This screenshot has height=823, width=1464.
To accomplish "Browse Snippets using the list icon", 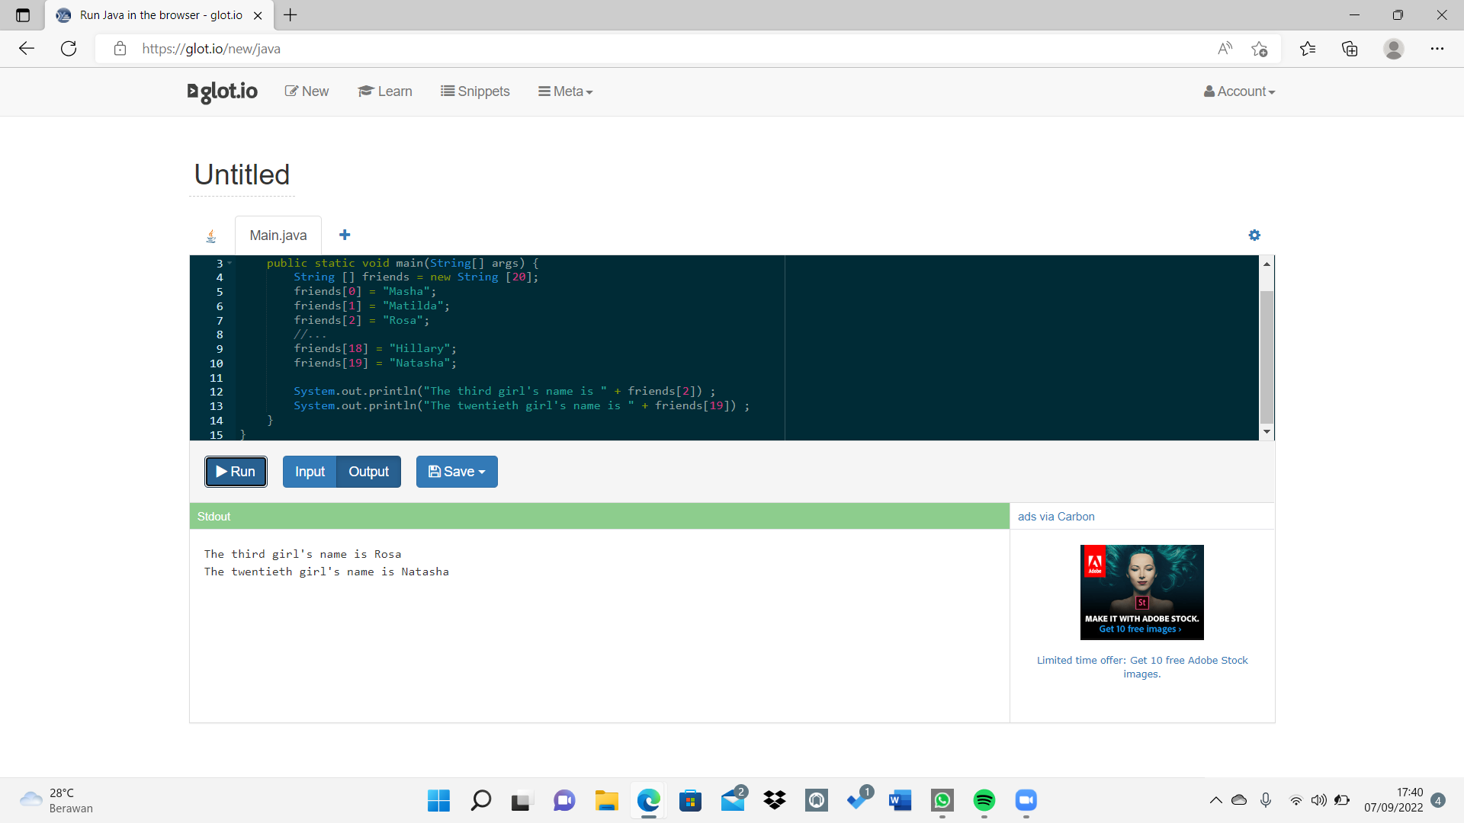I will pyautogui.click(x=475, y=91).
